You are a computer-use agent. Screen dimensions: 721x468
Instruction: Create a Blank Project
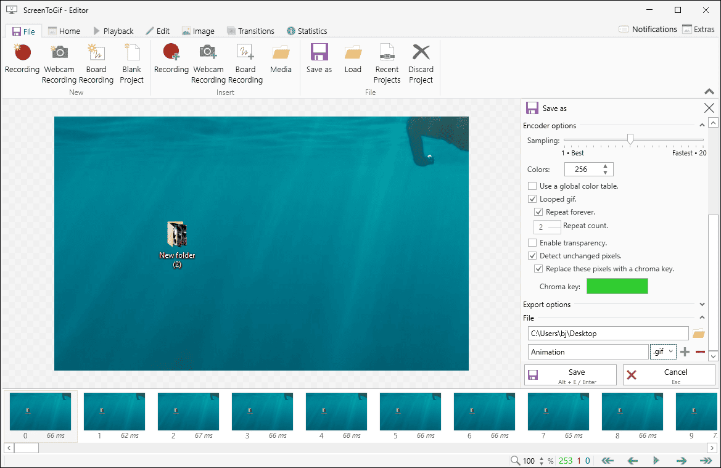(x=131, y=63)
